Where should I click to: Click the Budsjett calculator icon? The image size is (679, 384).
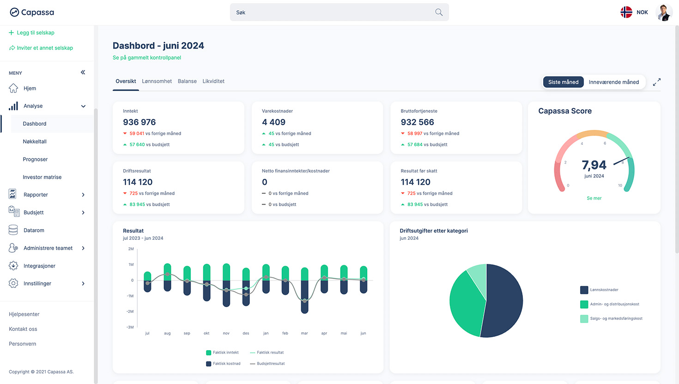13,212
